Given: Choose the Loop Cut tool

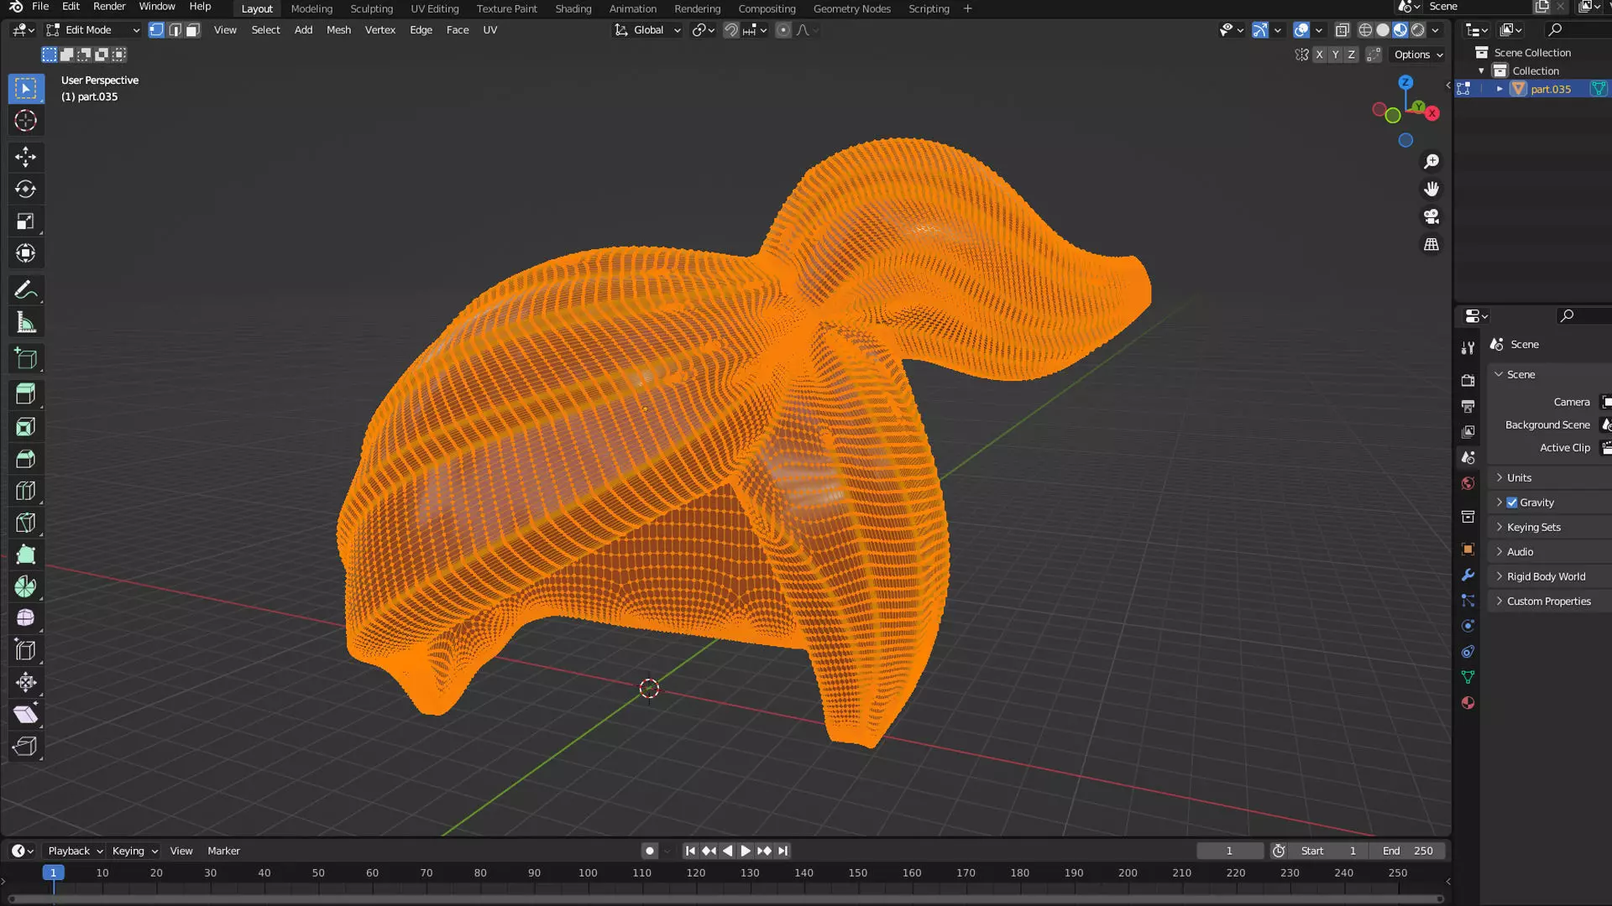Looking at the screenshot, I should [x=25, y=491].
